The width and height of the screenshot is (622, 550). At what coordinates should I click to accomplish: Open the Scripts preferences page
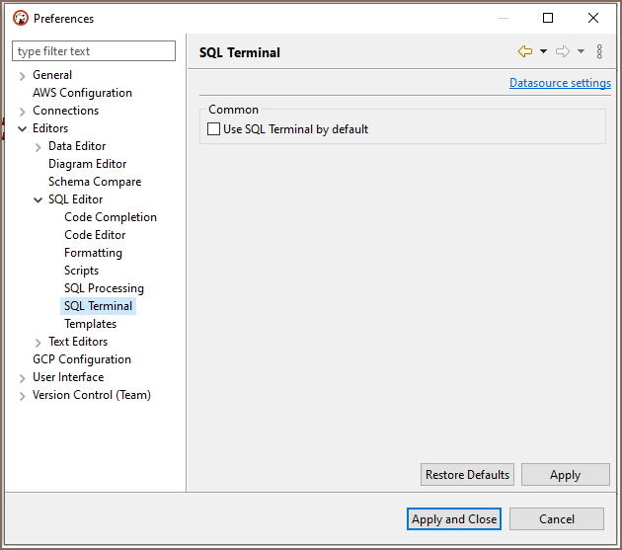pos(81,271)
